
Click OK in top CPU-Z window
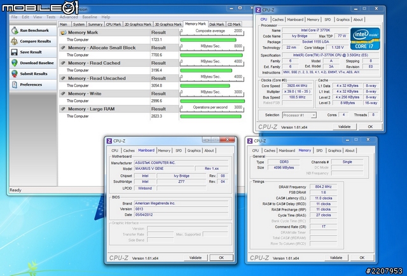[x=370, y=127]
